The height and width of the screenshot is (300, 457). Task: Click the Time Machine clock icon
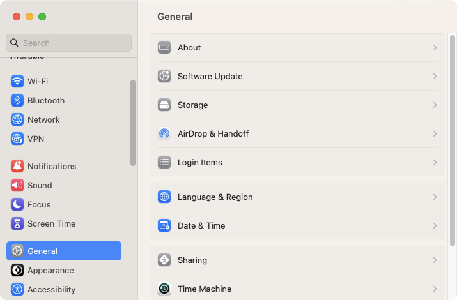coord(164,289)
